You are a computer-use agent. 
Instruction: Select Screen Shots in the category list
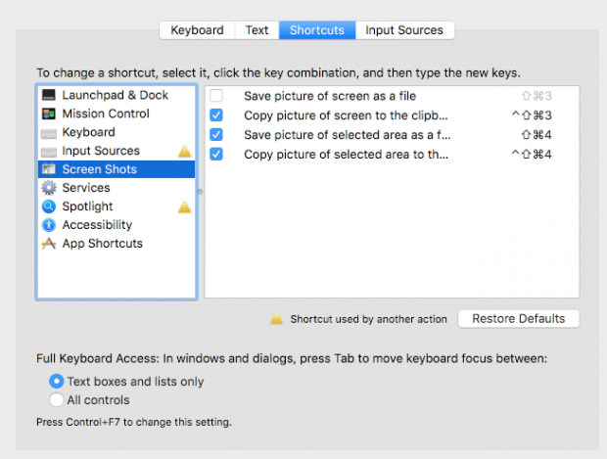pos(117,169)
